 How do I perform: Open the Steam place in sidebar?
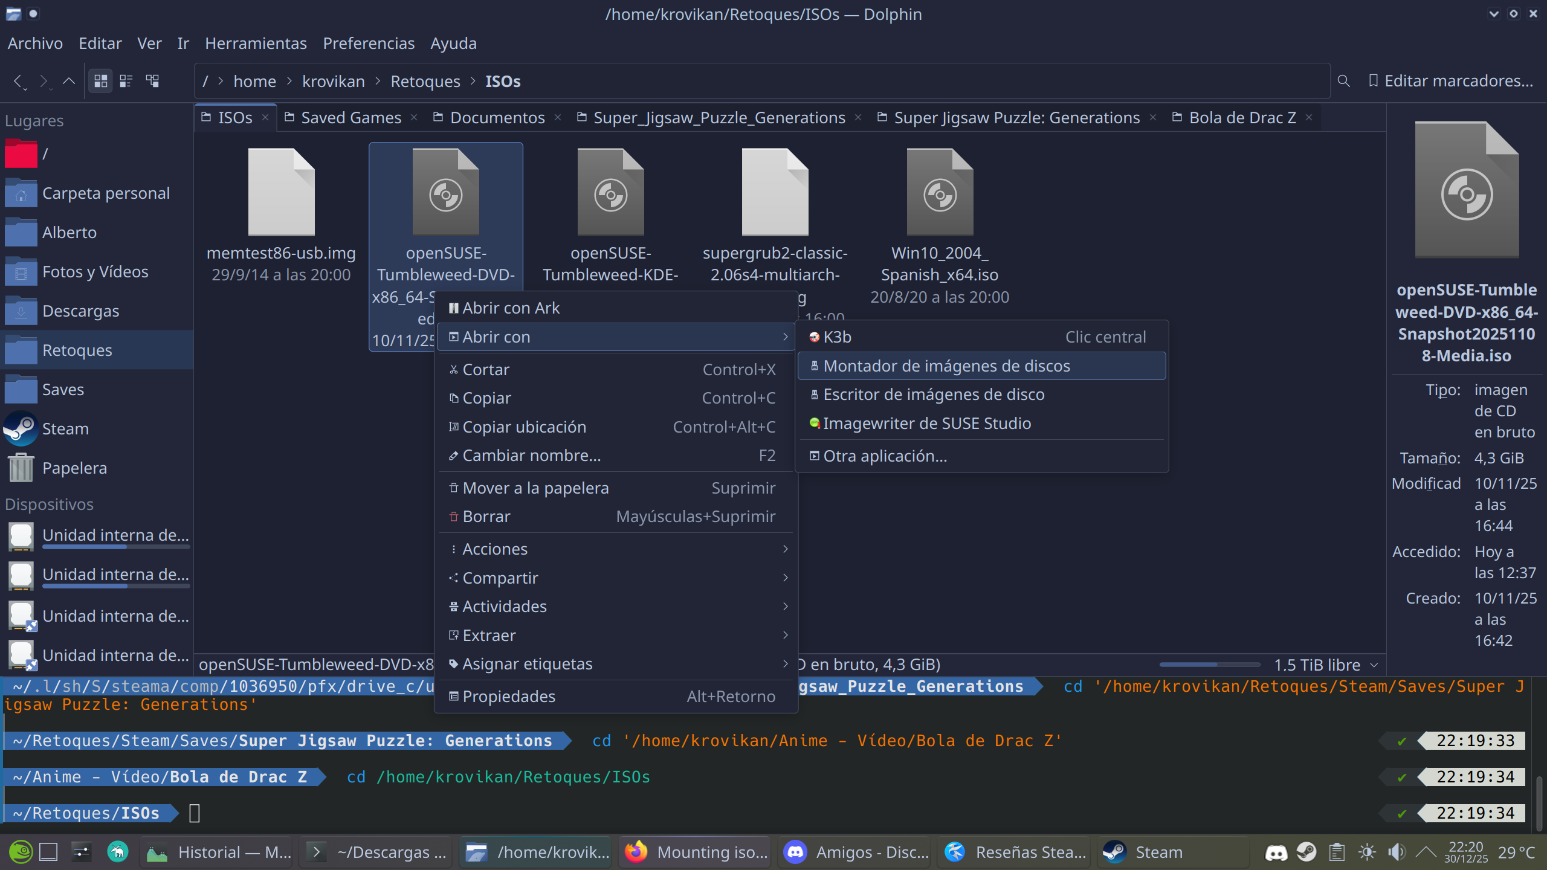click(x=65, y=429)
